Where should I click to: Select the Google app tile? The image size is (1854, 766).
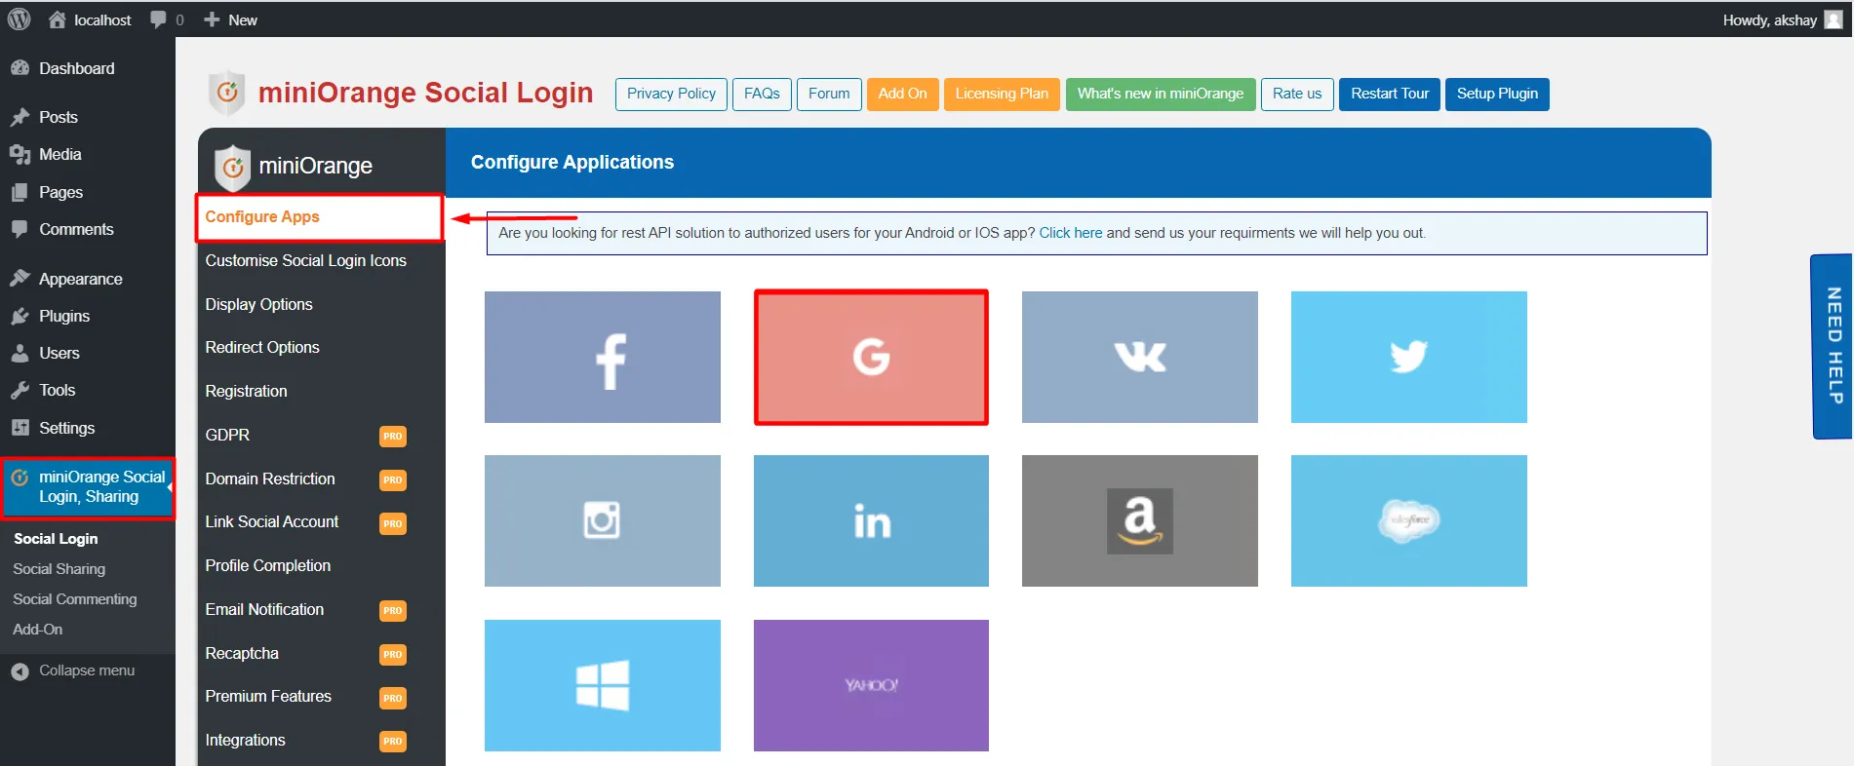pos(871,357)
